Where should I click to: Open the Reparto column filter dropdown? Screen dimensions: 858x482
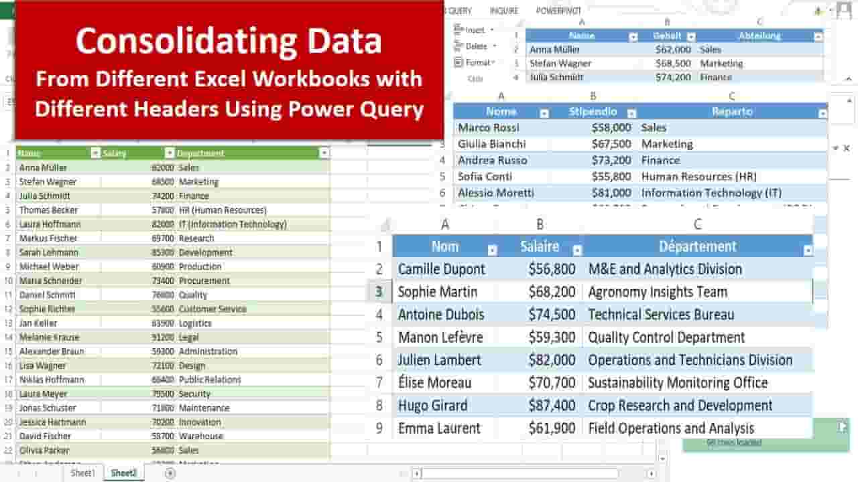tap(822, 113)
